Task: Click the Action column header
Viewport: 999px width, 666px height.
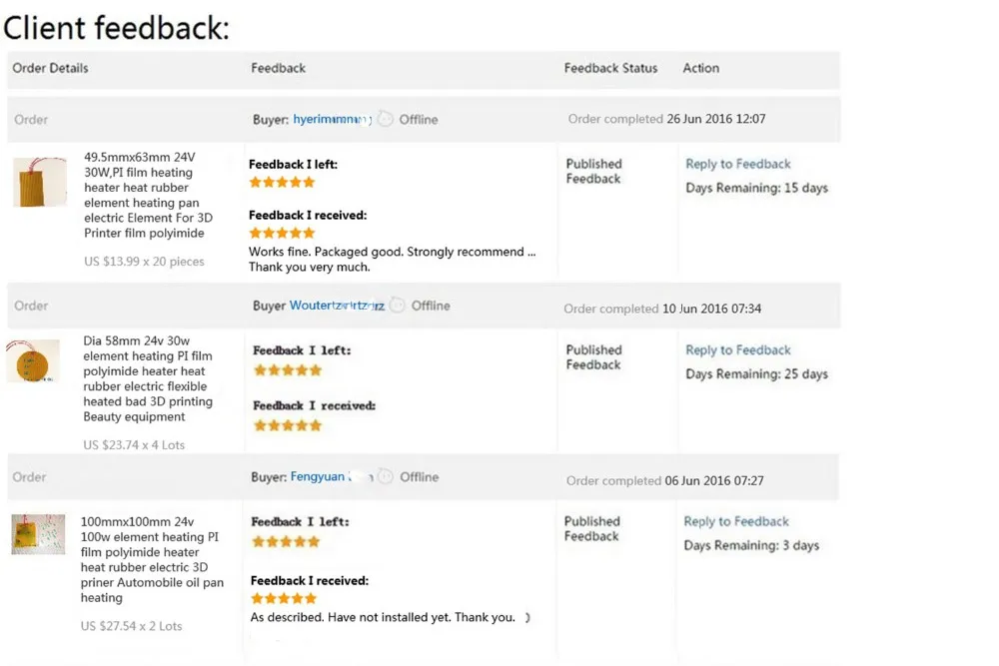Action: 700,68
